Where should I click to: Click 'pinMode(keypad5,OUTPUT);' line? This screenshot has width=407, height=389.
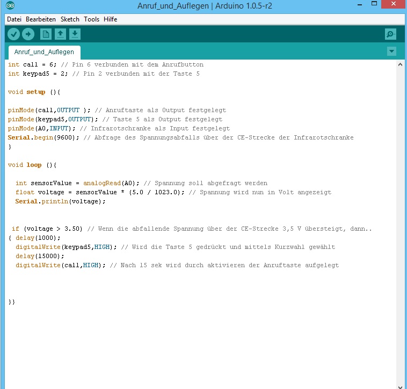pyautogui.click(x=115, y=119)
